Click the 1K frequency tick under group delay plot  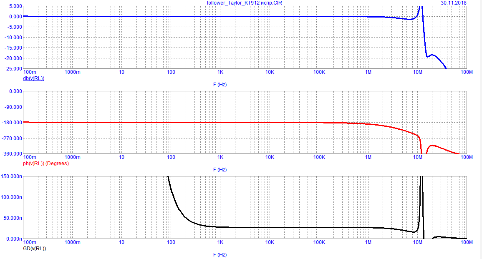220,242
